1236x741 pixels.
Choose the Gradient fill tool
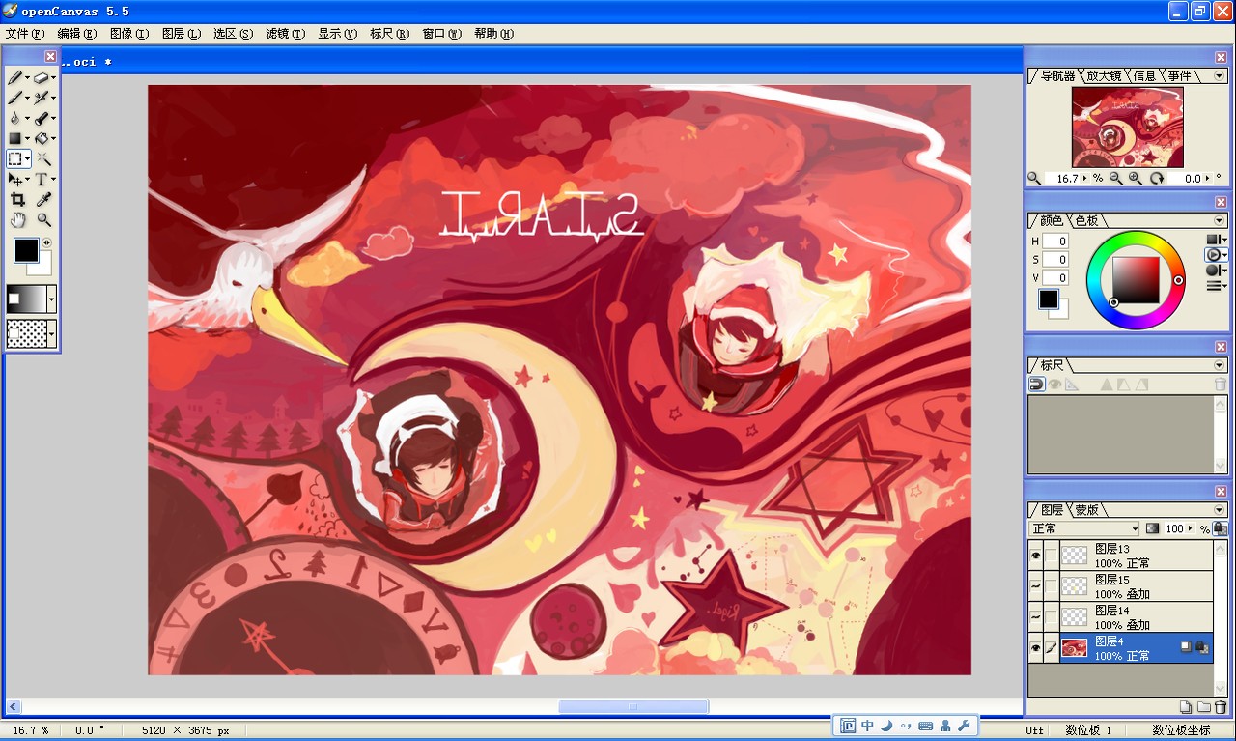(15, 138)
